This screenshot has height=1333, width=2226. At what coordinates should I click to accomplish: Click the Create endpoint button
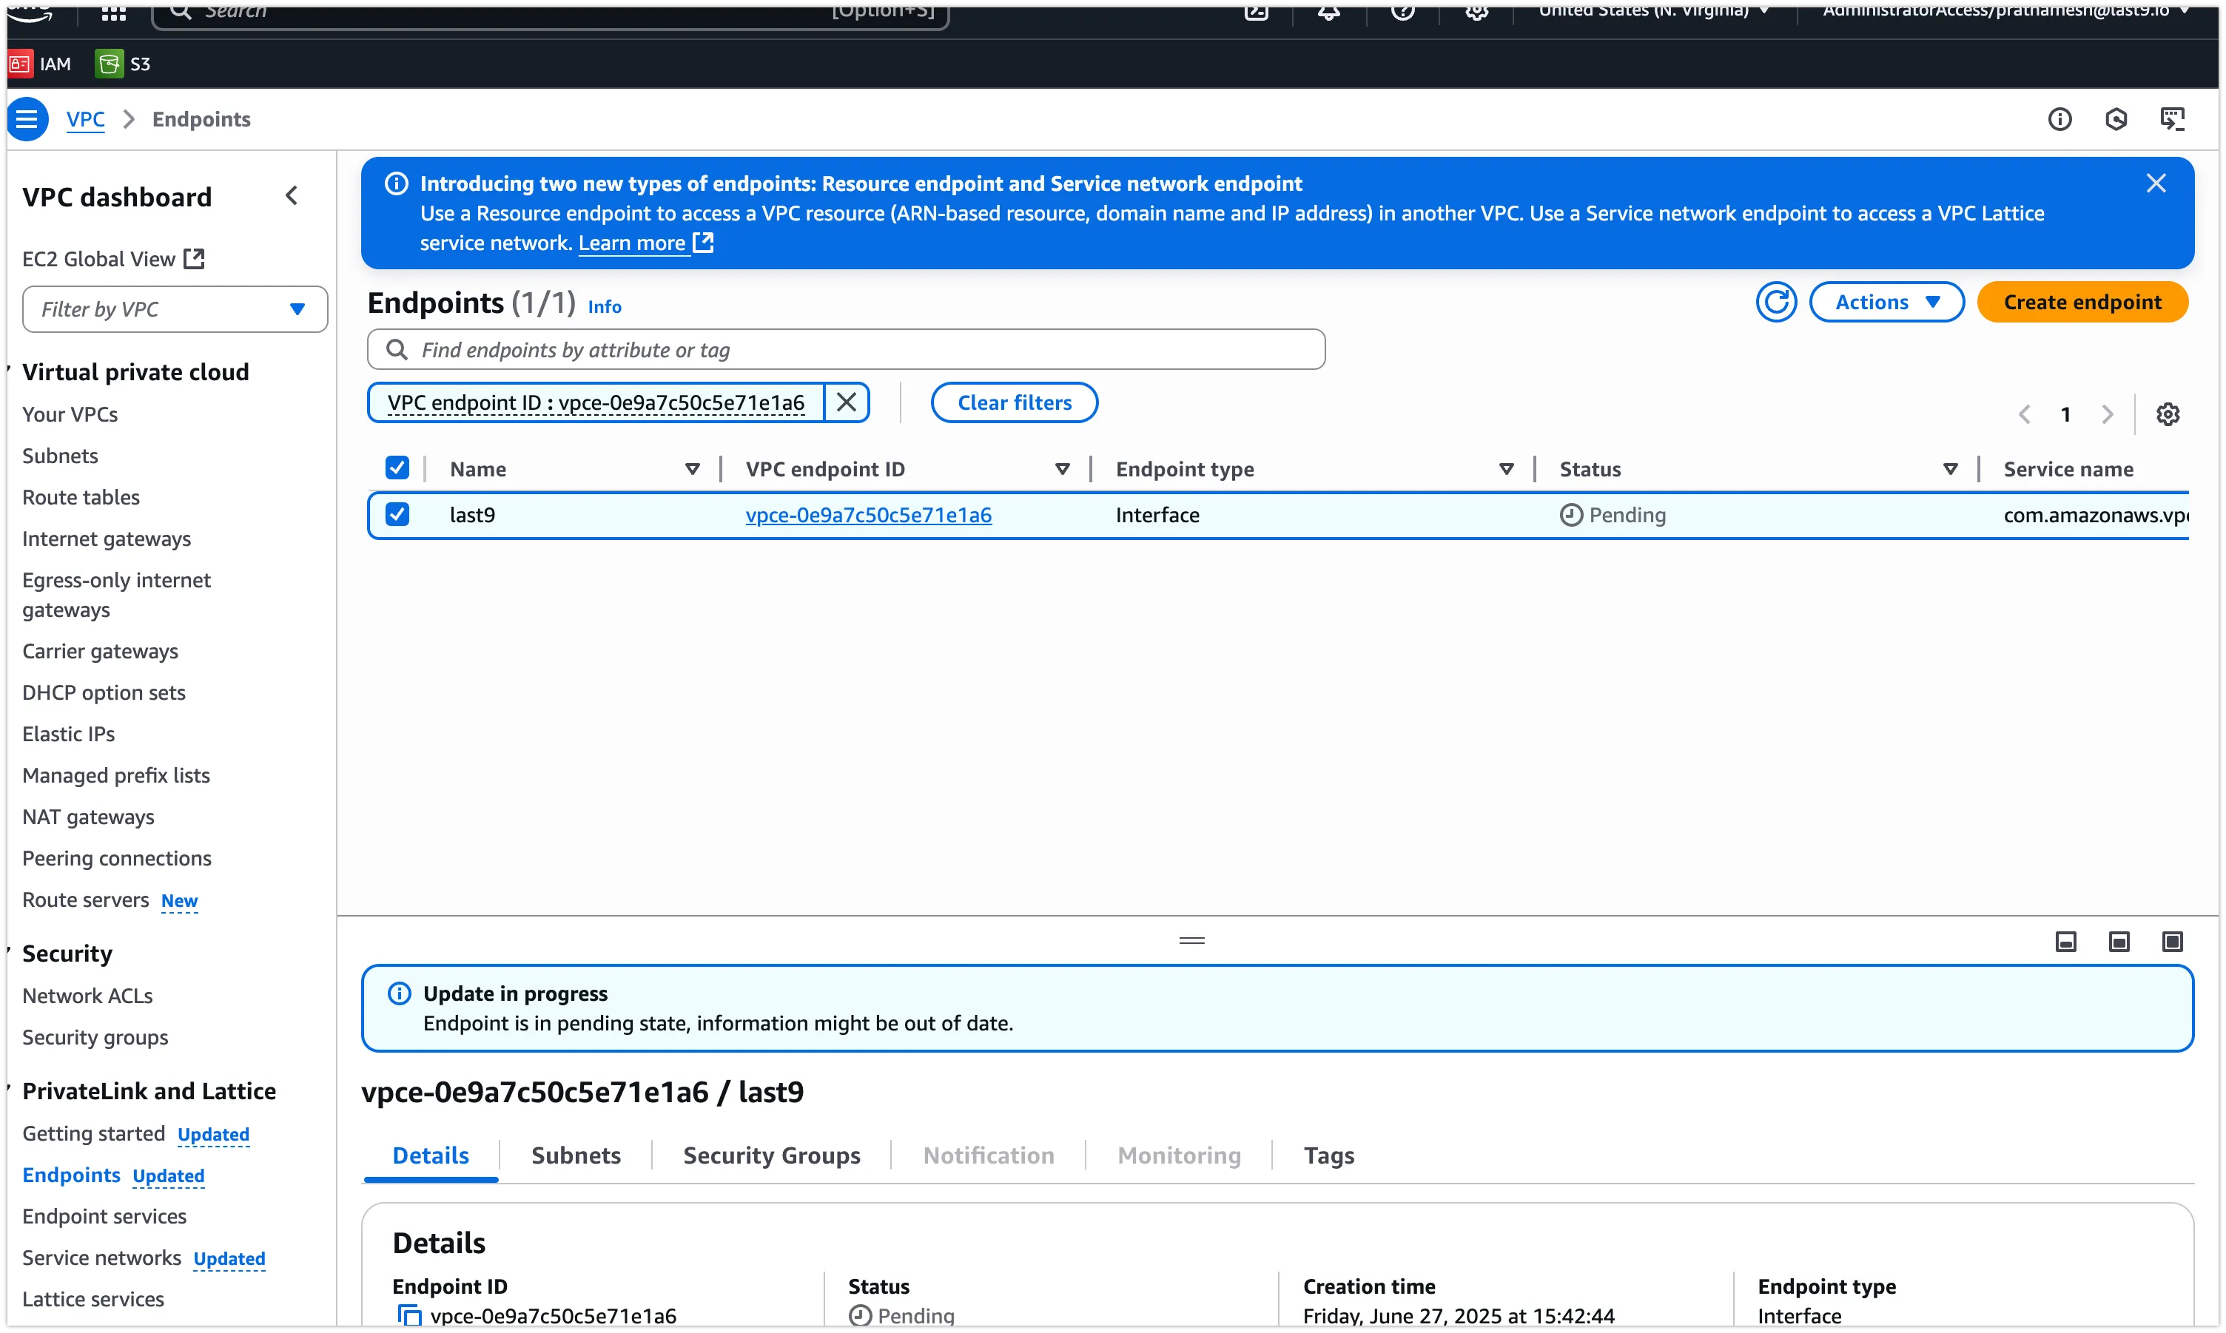[2082, 302]
